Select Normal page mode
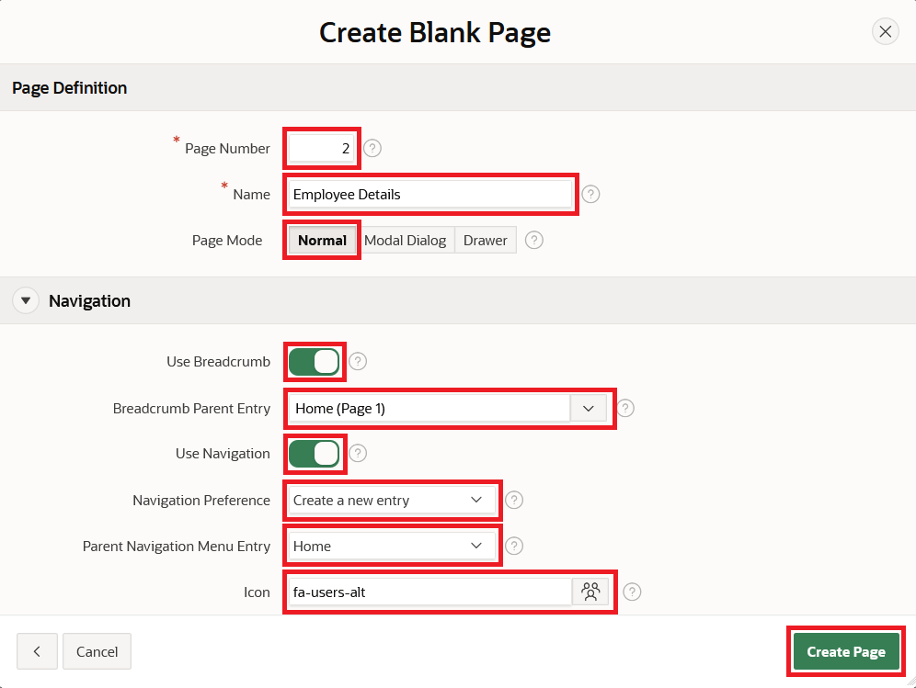 click(322, 241)
